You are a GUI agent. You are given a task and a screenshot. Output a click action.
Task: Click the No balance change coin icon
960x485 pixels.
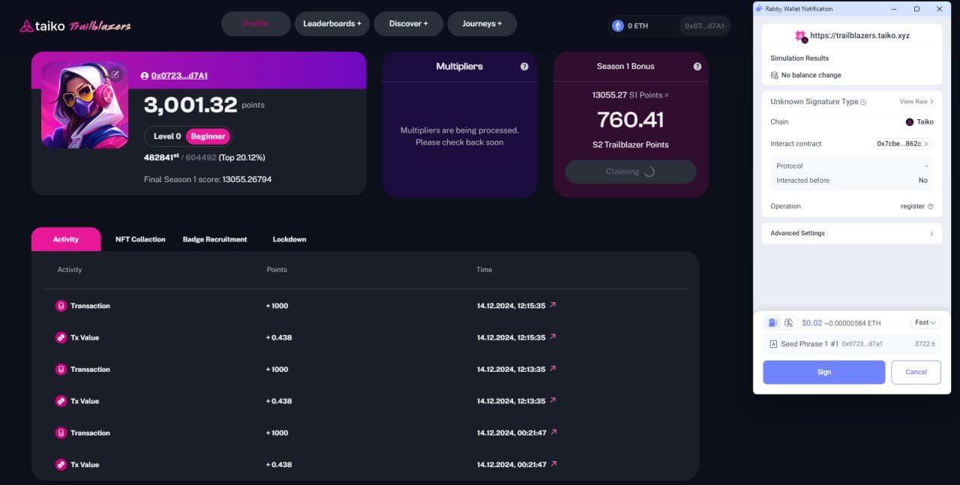[775, 75]
